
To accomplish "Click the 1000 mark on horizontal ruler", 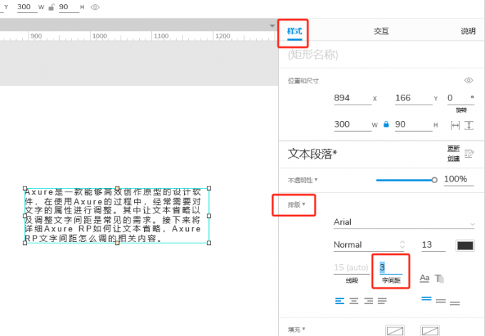I will point(100,36).
